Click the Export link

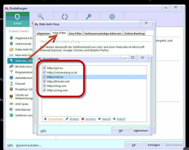[x=121, y=119]
